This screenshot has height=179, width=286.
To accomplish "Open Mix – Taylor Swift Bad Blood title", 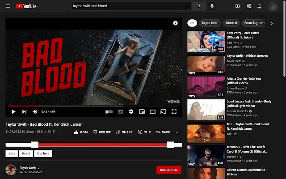I will pos(248,126).
